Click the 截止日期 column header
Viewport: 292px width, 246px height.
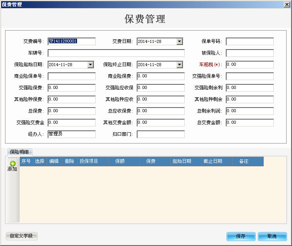point(217,161)
